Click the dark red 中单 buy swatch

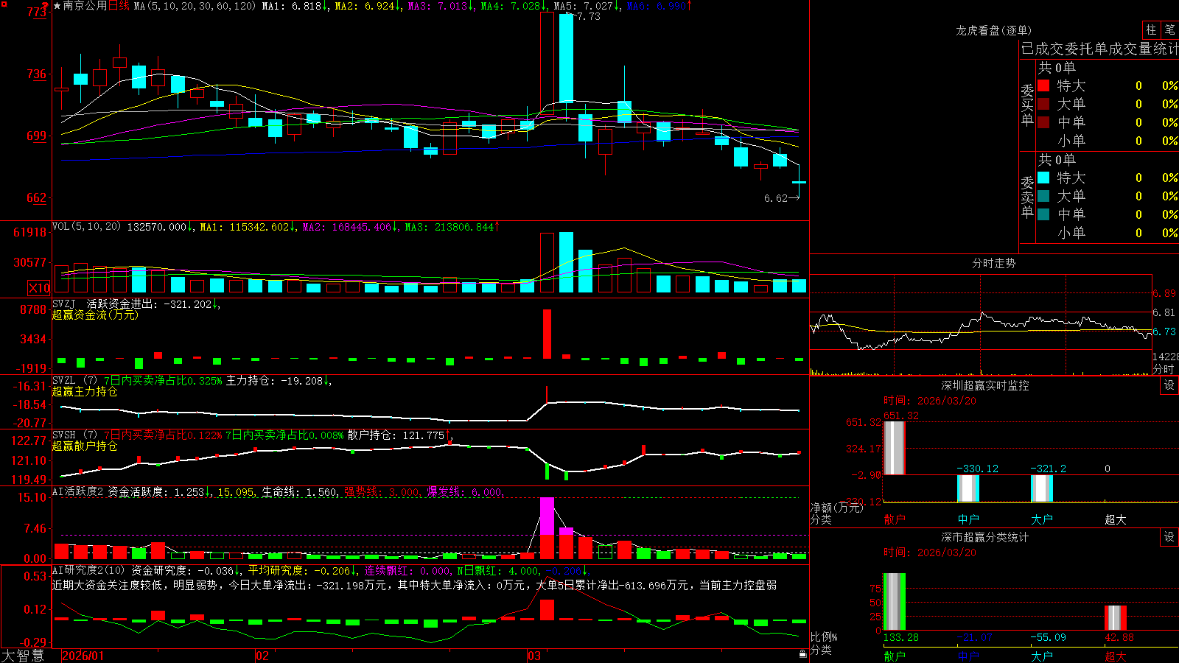pyautogui.click(x=1043, y=122)
